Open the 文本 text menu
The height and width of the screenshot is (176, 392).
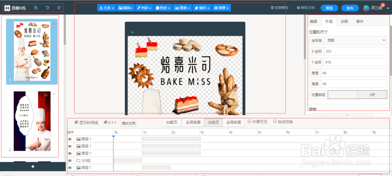(107, 8)
